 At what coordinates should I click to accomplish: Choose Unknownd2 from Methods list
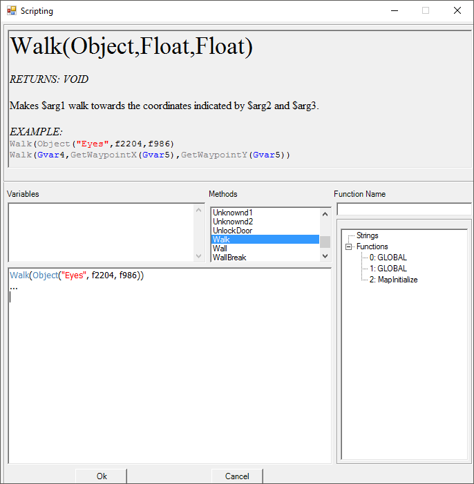(233, 222)
